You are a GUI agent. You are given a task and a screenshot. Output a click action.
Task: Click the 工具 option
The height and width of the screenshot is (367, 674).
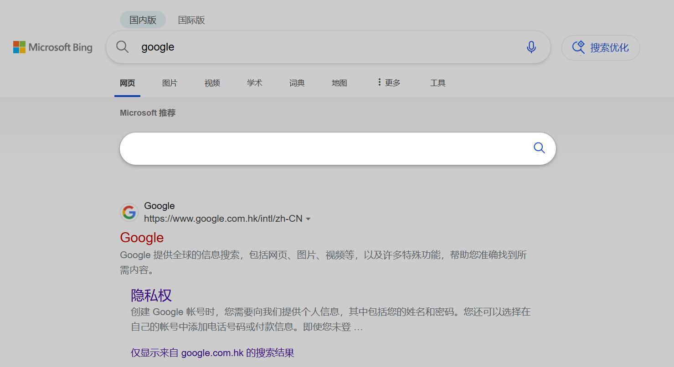[437, 83]
